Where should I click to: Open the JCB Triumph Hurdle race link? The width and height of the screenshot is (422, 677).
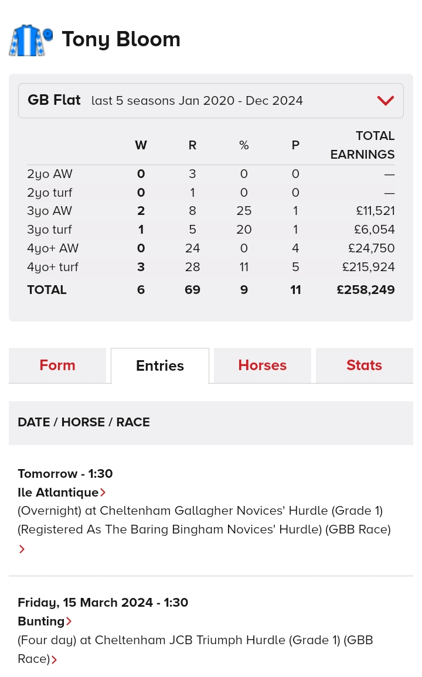[x=195, y=649]
